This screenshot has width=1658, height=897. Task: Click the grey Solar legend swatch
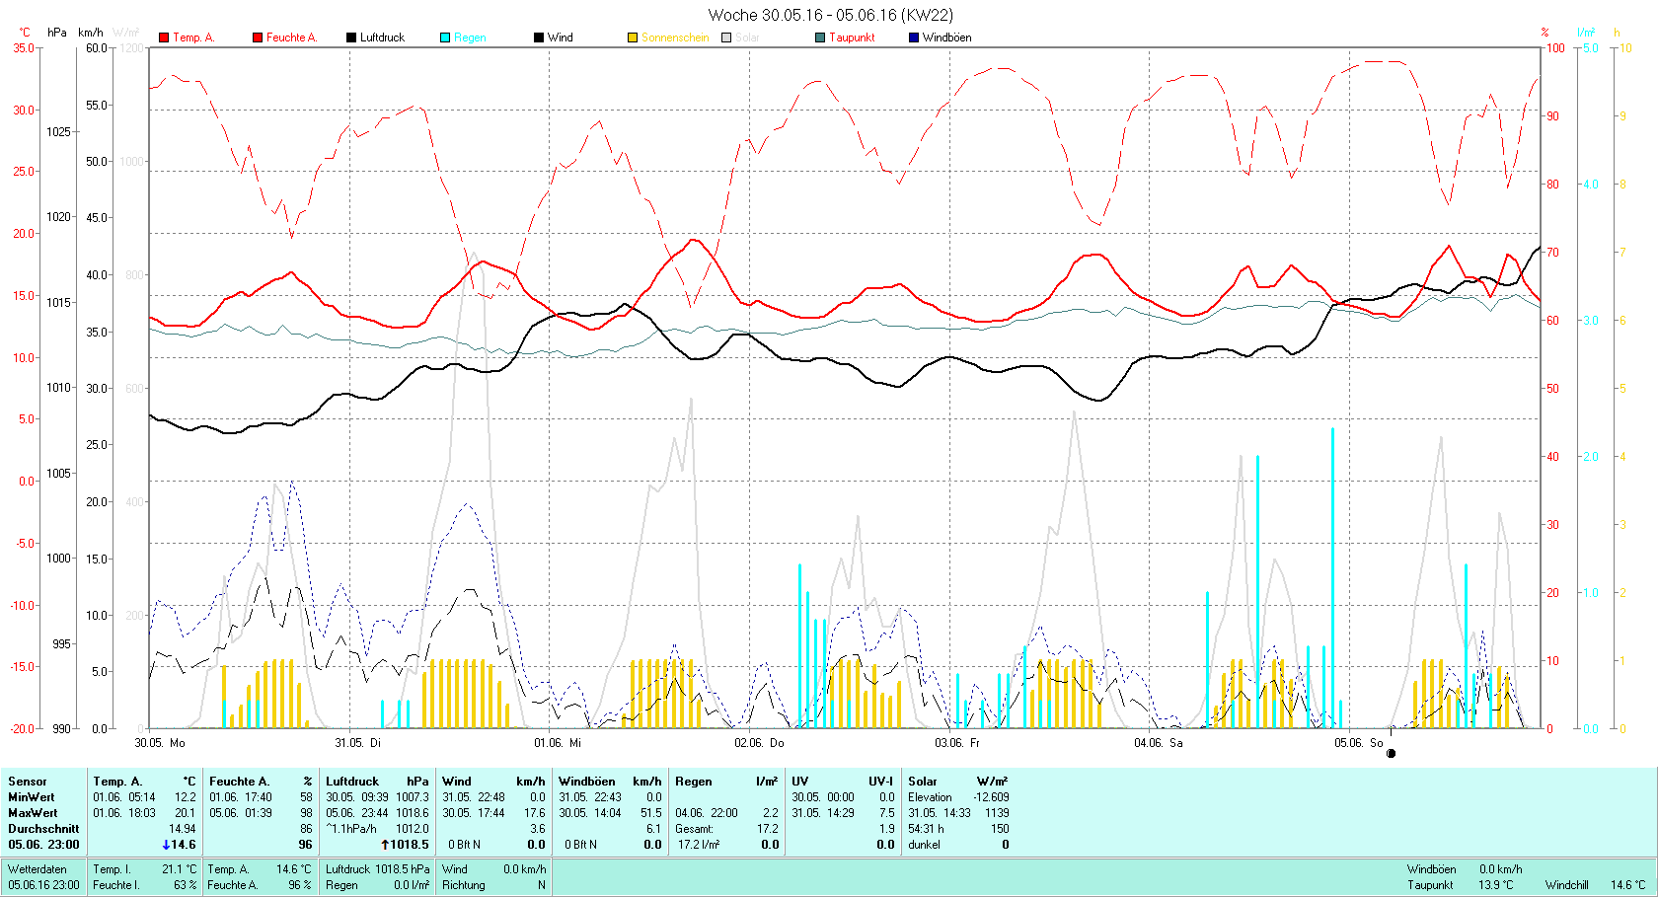coord(726,37)
